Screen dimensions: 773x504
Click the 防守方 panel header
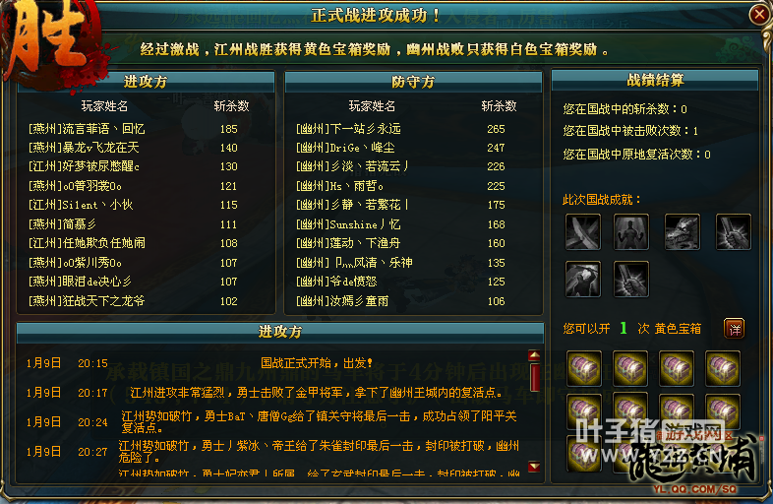[x=413, y=82]
